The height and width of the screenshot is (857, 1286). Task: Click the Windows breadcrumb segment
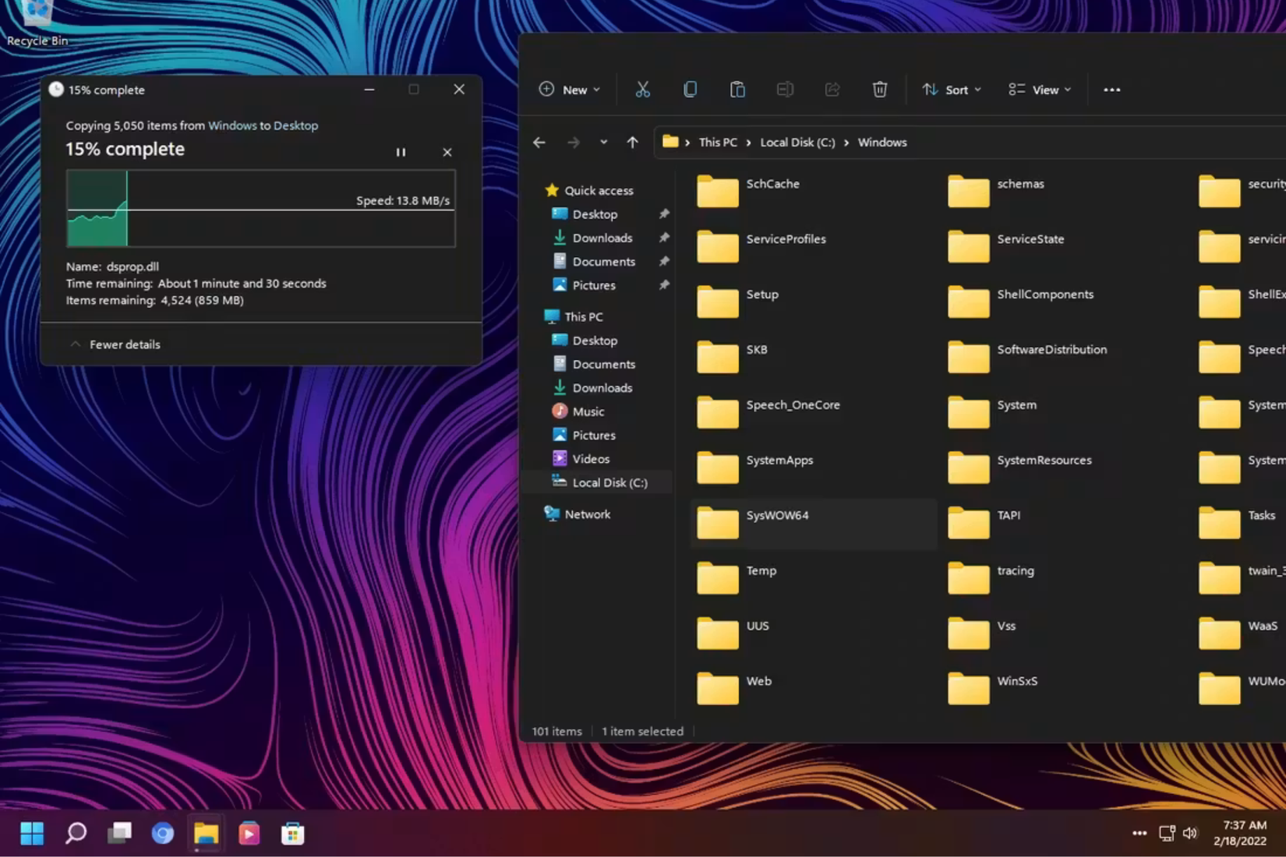pos(882,143)
